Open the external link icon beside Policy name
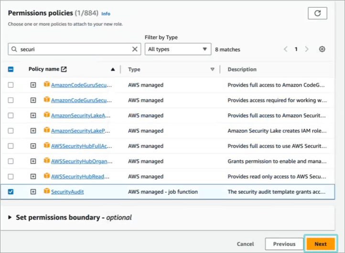Viewport: 345px width, 253px height. (x=64, y=69)
